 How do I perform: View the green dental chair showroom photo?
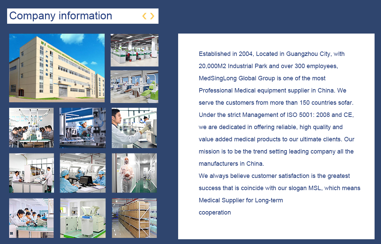click(x=134, y=87)
